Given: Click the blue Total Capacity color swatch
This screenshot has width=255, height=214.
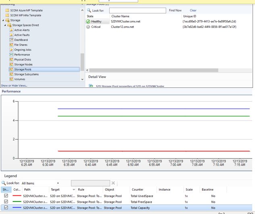Looking at the screenshot, I should [17, 208].
